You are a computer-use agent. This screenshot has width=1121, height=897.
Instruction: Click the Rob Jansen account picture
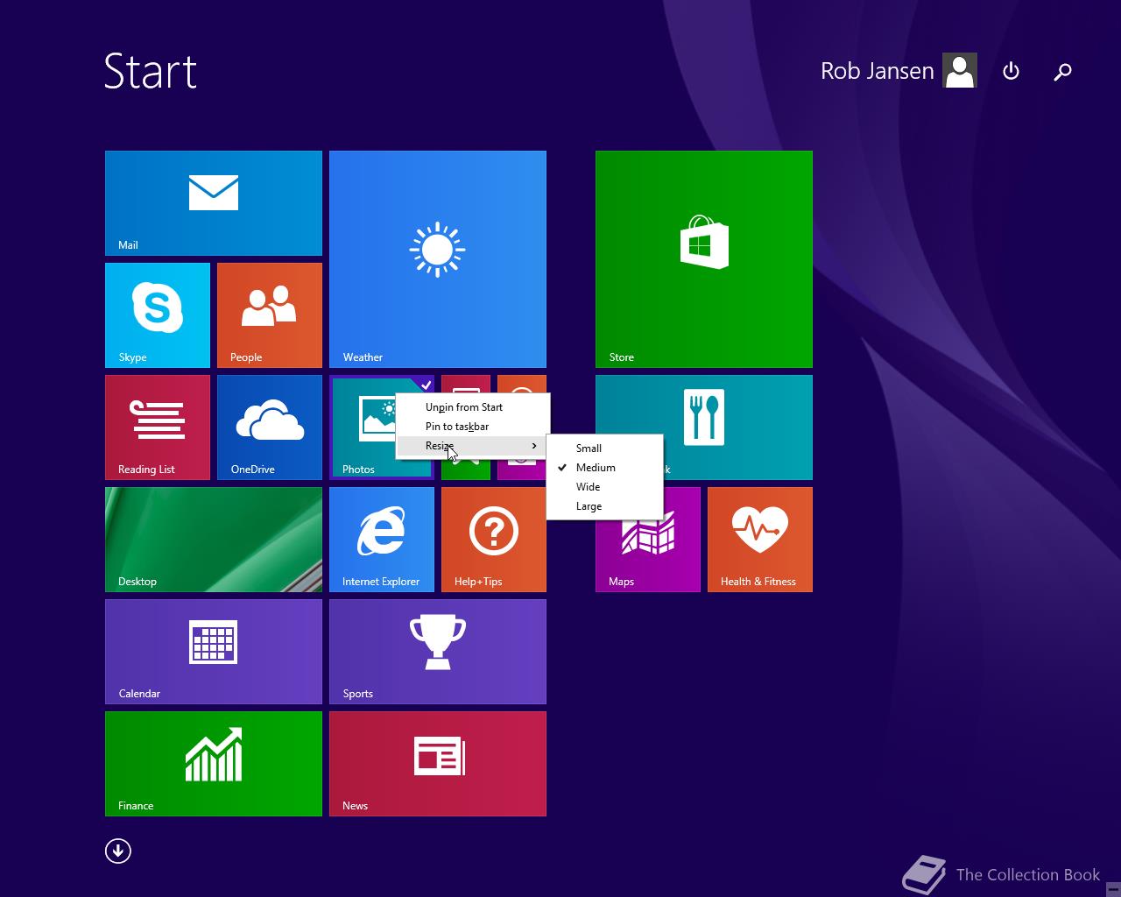click(960, 71)
